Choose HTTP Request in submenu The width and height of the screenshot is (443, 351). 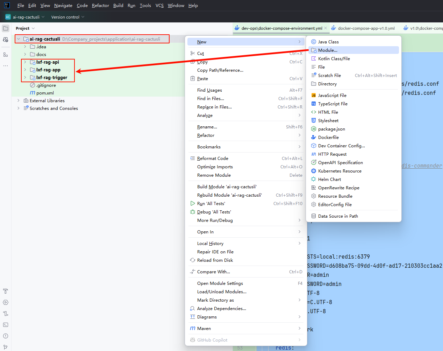(x=353, y=154)
